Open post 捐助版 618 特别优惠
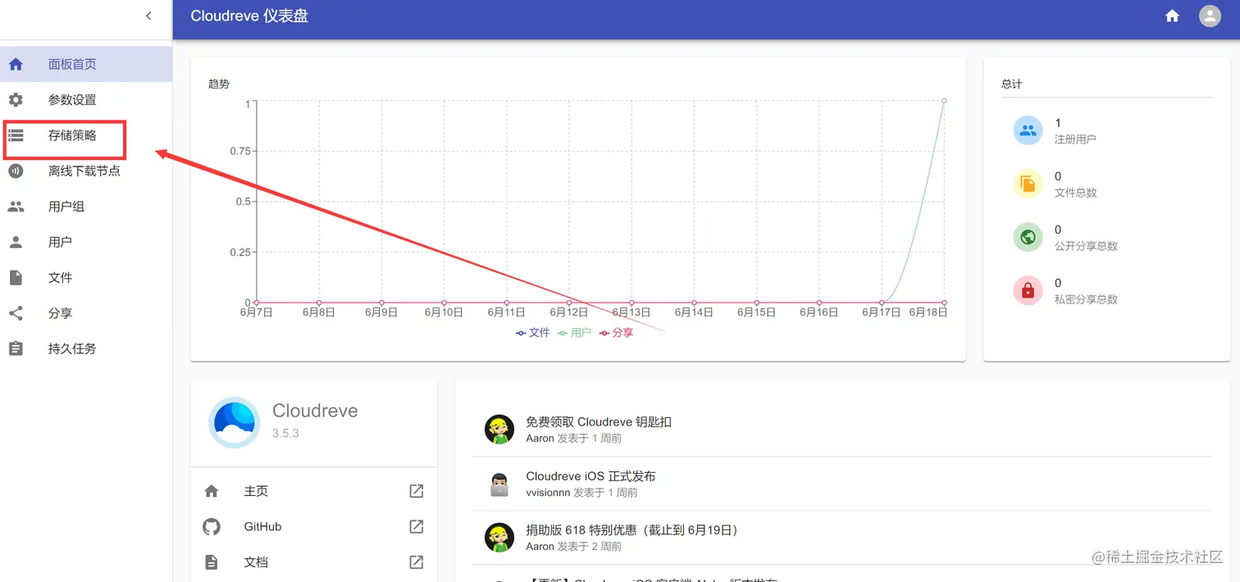The image size is (1240, 582). (632, 530)
